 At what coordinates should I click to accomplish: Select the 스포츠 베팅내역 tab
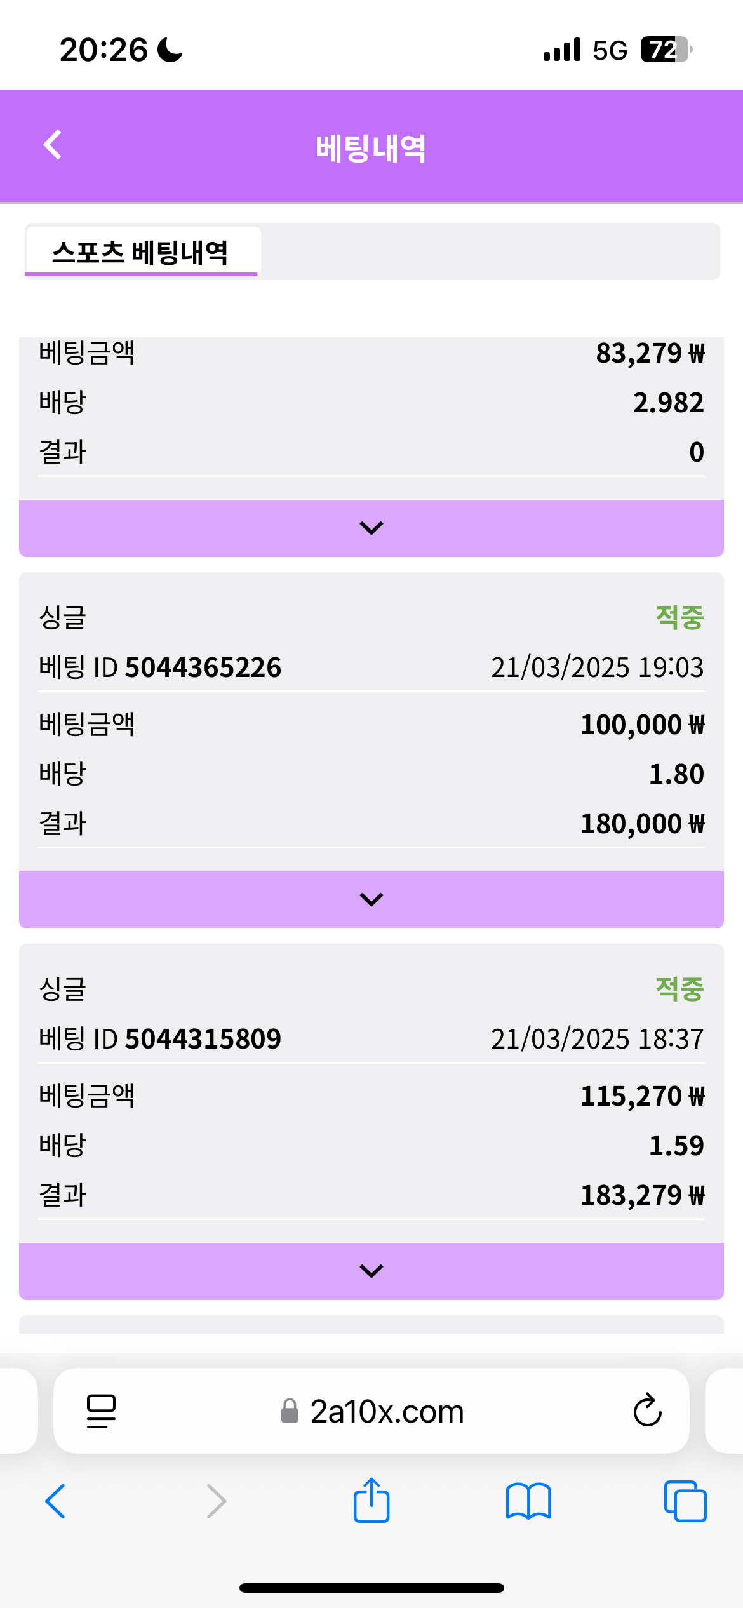click(x=141, y=252)
